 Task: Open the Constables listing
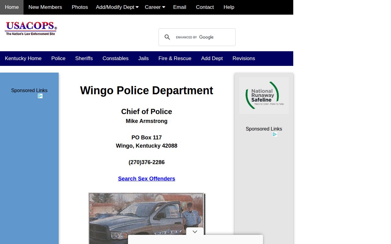click(115, 59)
